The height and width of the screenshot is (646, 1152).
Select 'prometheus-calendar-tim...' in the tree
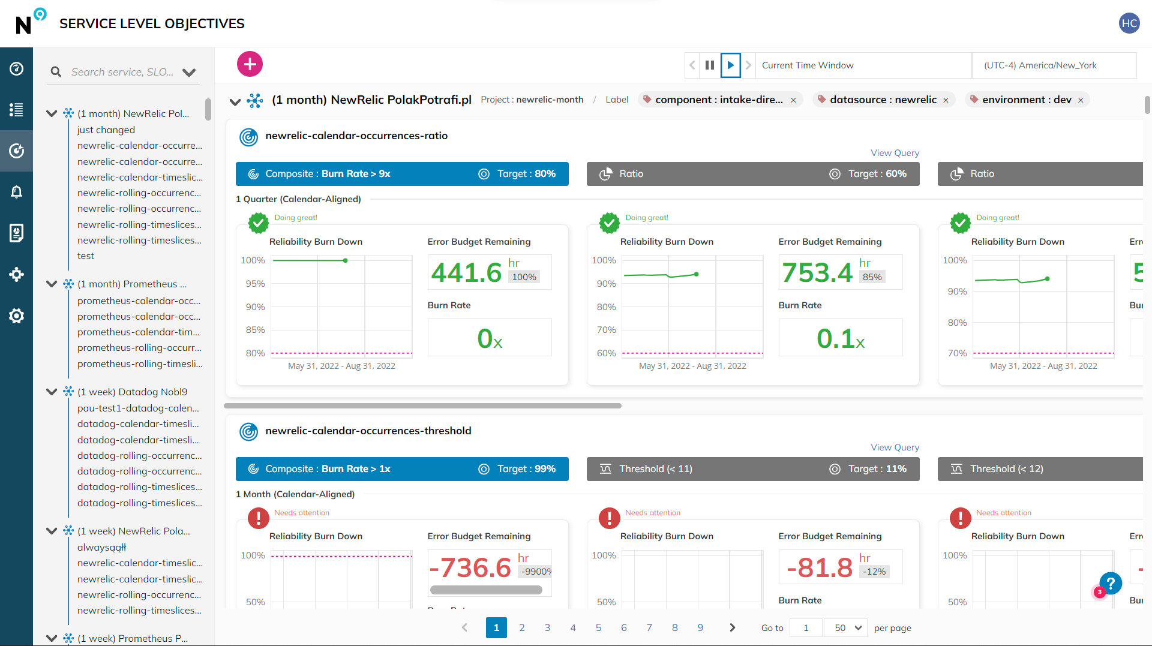(x=139, y=332)
